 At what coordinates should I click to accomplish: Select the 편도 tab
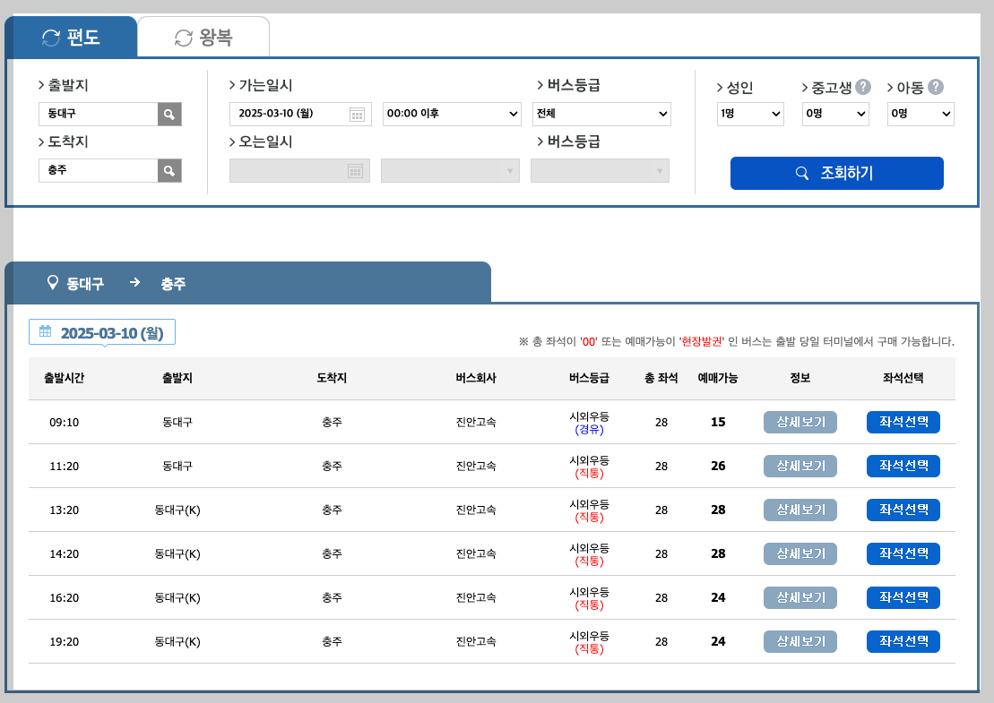(x=81, y=37)
